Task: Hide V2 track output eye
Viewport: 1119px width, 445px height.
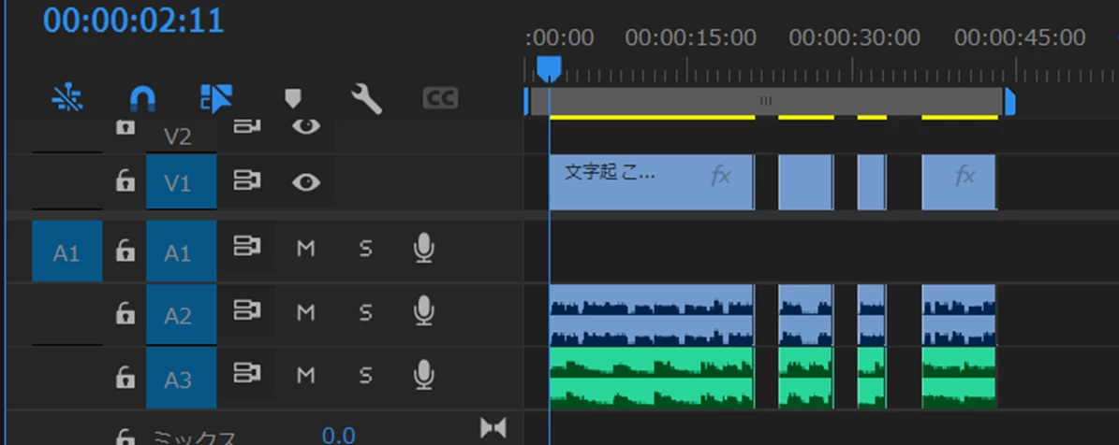Action: [x=306, y=126]
